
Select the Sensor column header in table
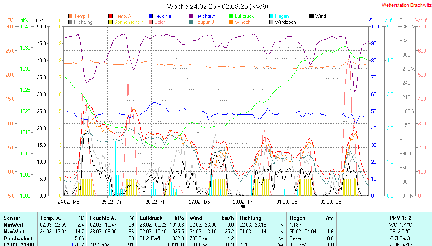tap(11, 217)
